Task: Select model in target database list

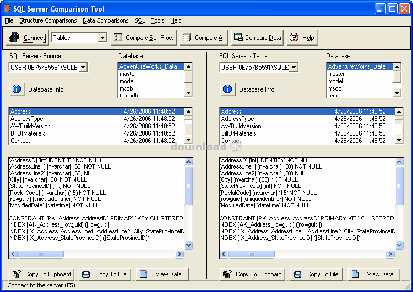Action: (x=360, y=81)
